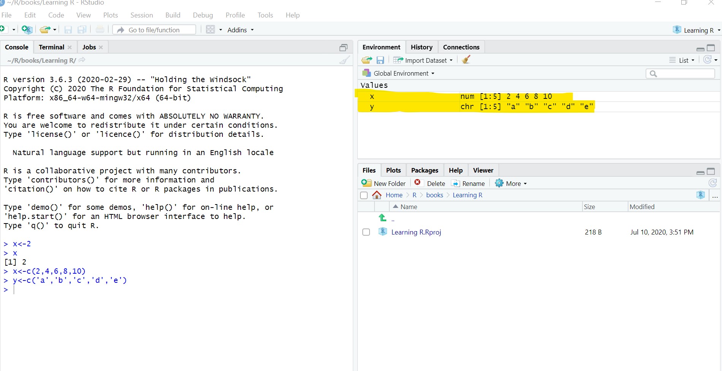Click the load workspace folder icon
This screenshot has height=371, width=722.
click(x=367, y=60)
